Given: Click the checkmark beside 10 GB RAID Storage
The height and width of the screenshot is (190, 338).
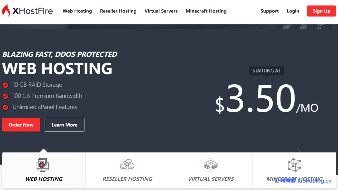Looking at the screenshot, I should (5, 85).
